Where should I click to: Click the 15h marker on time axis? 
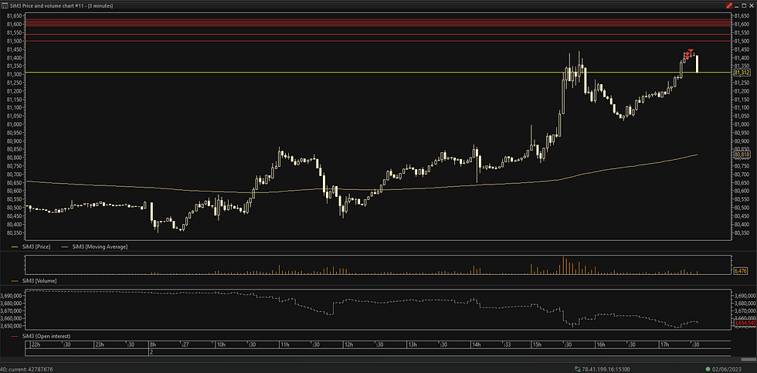(536, 344)
